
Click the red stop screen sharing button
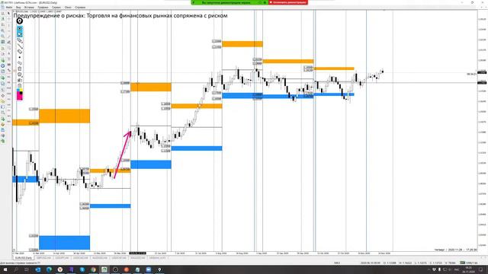288,2
